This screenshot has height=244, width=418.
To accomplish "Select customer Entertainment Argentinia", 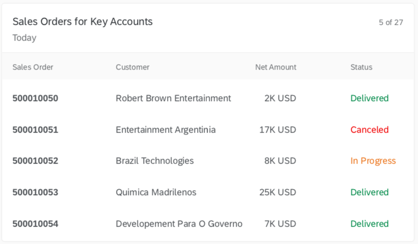I will coord(165,130).
